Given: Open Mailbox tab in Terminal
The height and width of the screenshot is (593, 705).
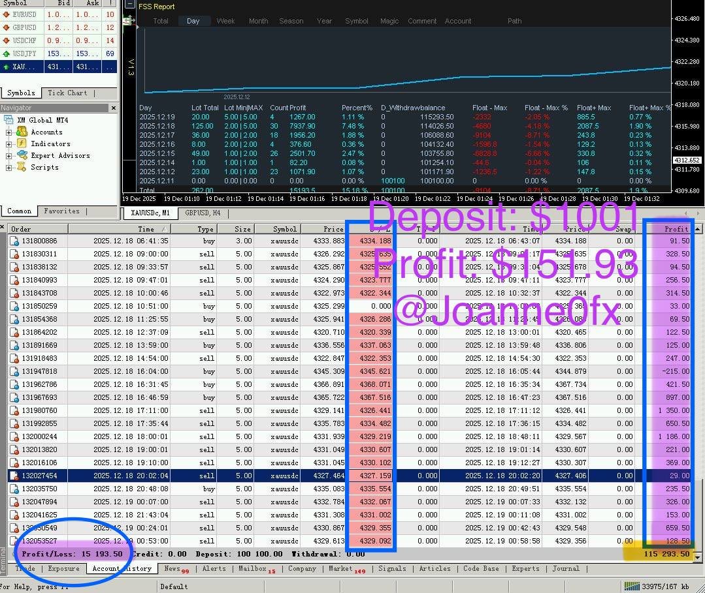Looking at the screenshot, I should [257, 570].
